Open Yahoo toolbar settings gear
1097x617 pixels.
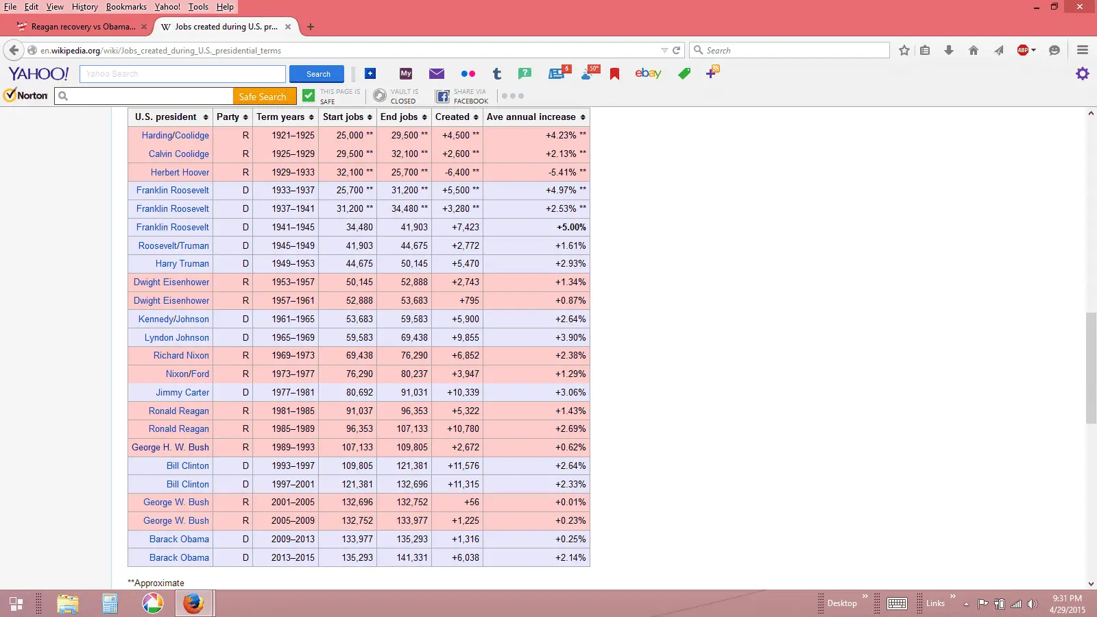[1082, 73]
